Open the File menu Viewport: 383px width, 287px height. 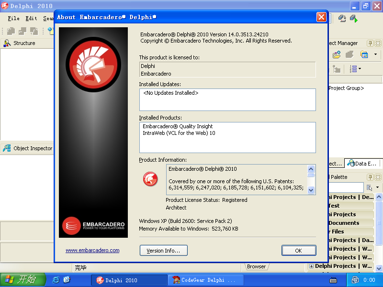pyautogui.click(x=13, y=18)
